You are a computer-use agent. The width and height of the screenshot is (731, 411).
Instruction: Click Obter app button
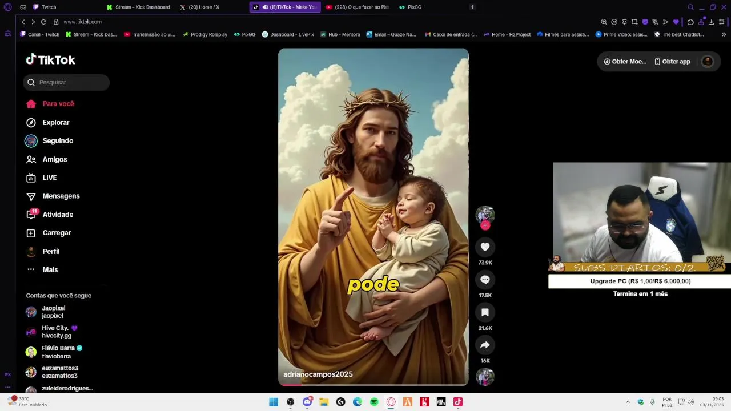point(672,62)
